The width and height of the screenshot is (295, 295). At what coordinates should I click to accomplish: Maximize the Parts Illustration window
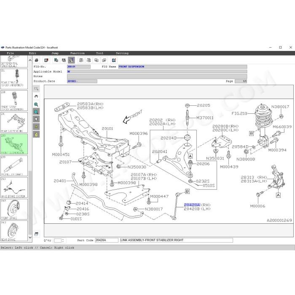tap(280, 47)
